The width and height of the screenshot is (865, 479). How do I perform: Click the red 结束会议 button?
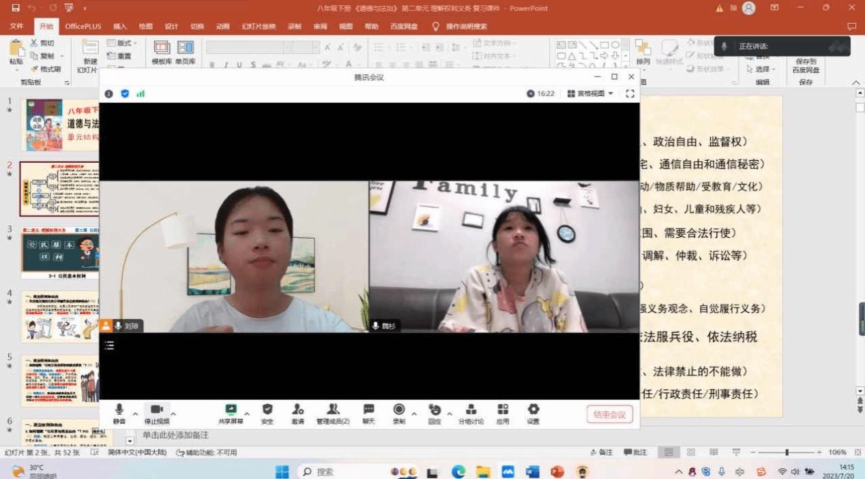click(x=609, y=414)
